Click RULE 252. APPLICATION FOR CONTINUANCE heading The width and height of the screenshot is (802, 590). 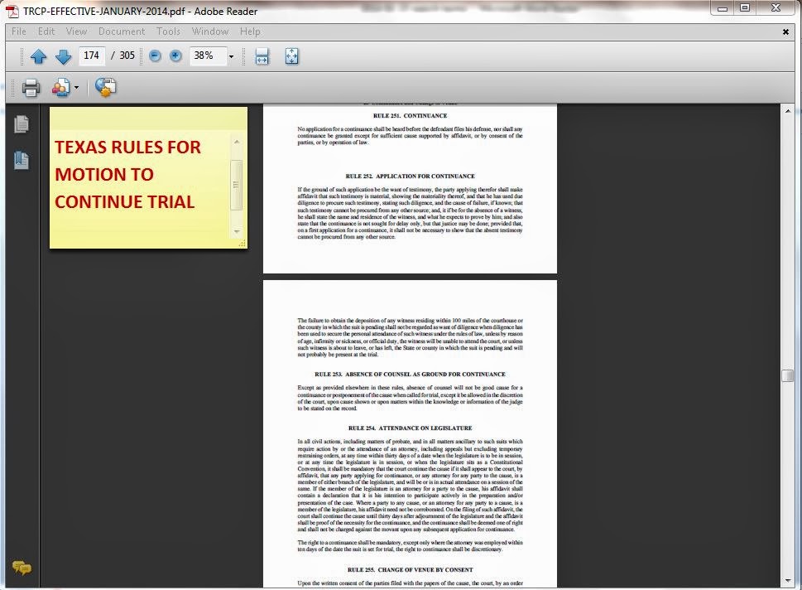(x=411, y=177)
